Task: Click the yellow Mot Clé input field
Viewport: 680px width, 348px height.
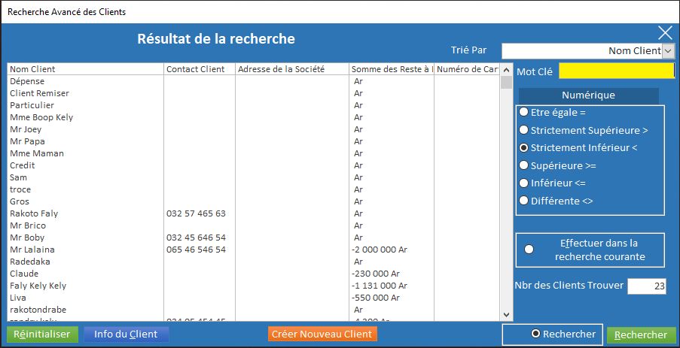Action: coord(616,71)
